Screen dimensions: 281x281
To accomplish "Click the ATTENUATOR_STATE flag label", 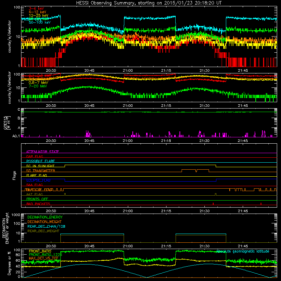I will pyautogui.click(x=43, y=152).
